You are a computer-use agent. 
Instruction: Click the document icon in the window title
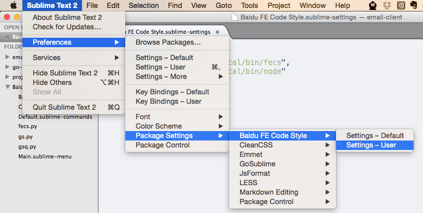point(236,17)
